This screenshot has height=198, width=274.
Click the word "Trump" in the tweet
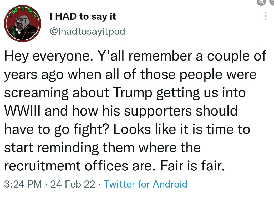133,93
